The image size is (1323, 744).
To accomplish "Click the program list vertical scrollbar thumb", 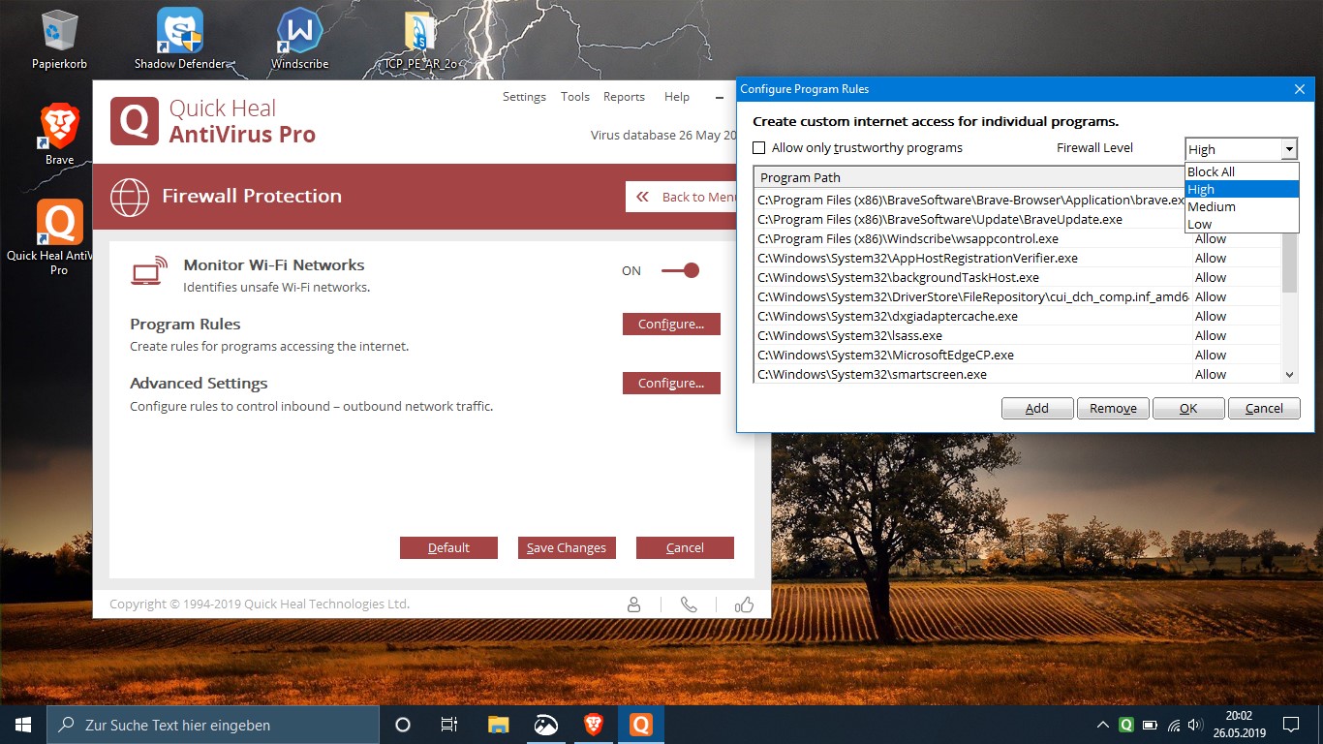I will pyautogui.click(x=1289, y=262).
